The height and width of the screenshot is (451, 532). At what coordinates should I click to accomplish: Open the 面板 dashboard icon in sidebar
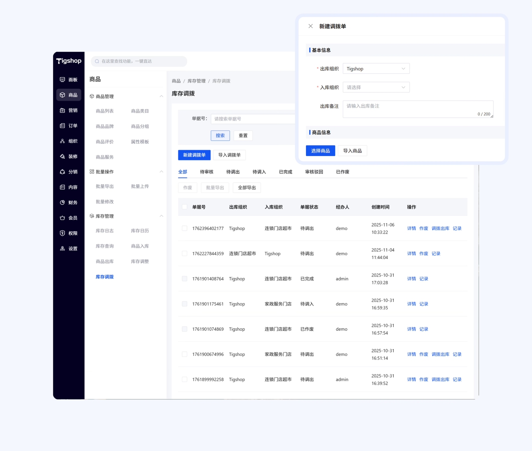click(63, 80)
